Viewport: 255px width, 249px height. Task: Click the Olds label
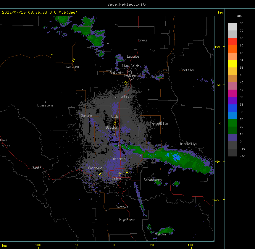coord(115,117)
